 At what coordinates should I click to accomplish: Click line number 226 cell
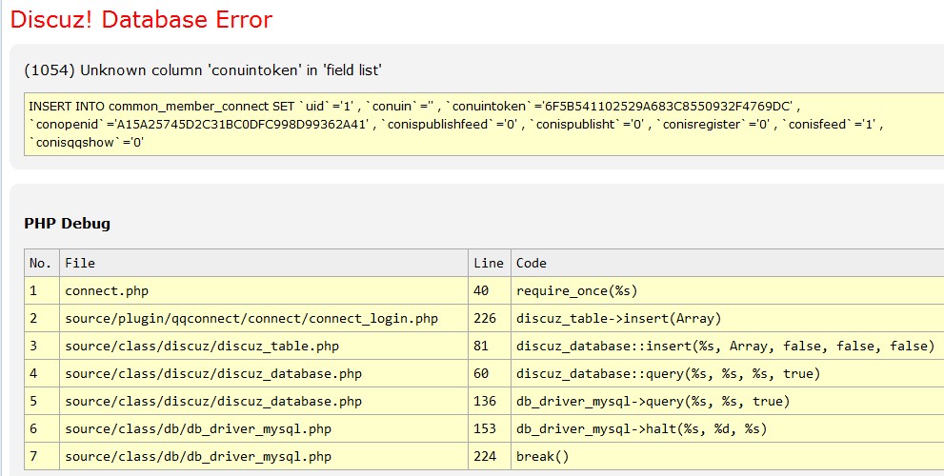click(x=487, y=318)
